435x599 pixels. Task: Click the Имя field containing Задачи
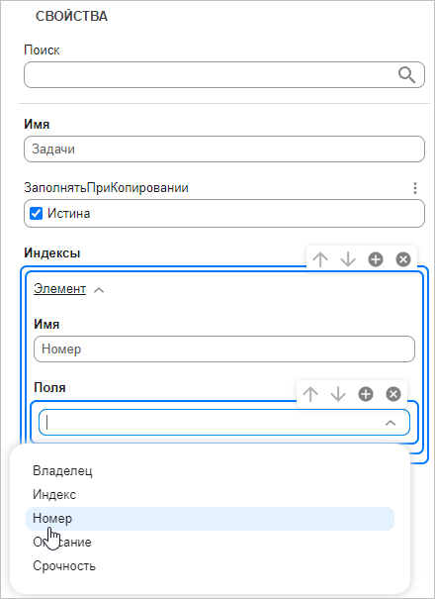coord(224,149)
